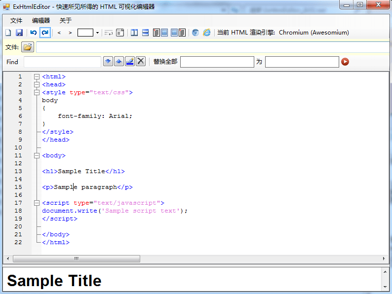This screenshot has width=392, height=294.
Task: Collapse the <body> fold on line 11
Action: tap(37, 155)
